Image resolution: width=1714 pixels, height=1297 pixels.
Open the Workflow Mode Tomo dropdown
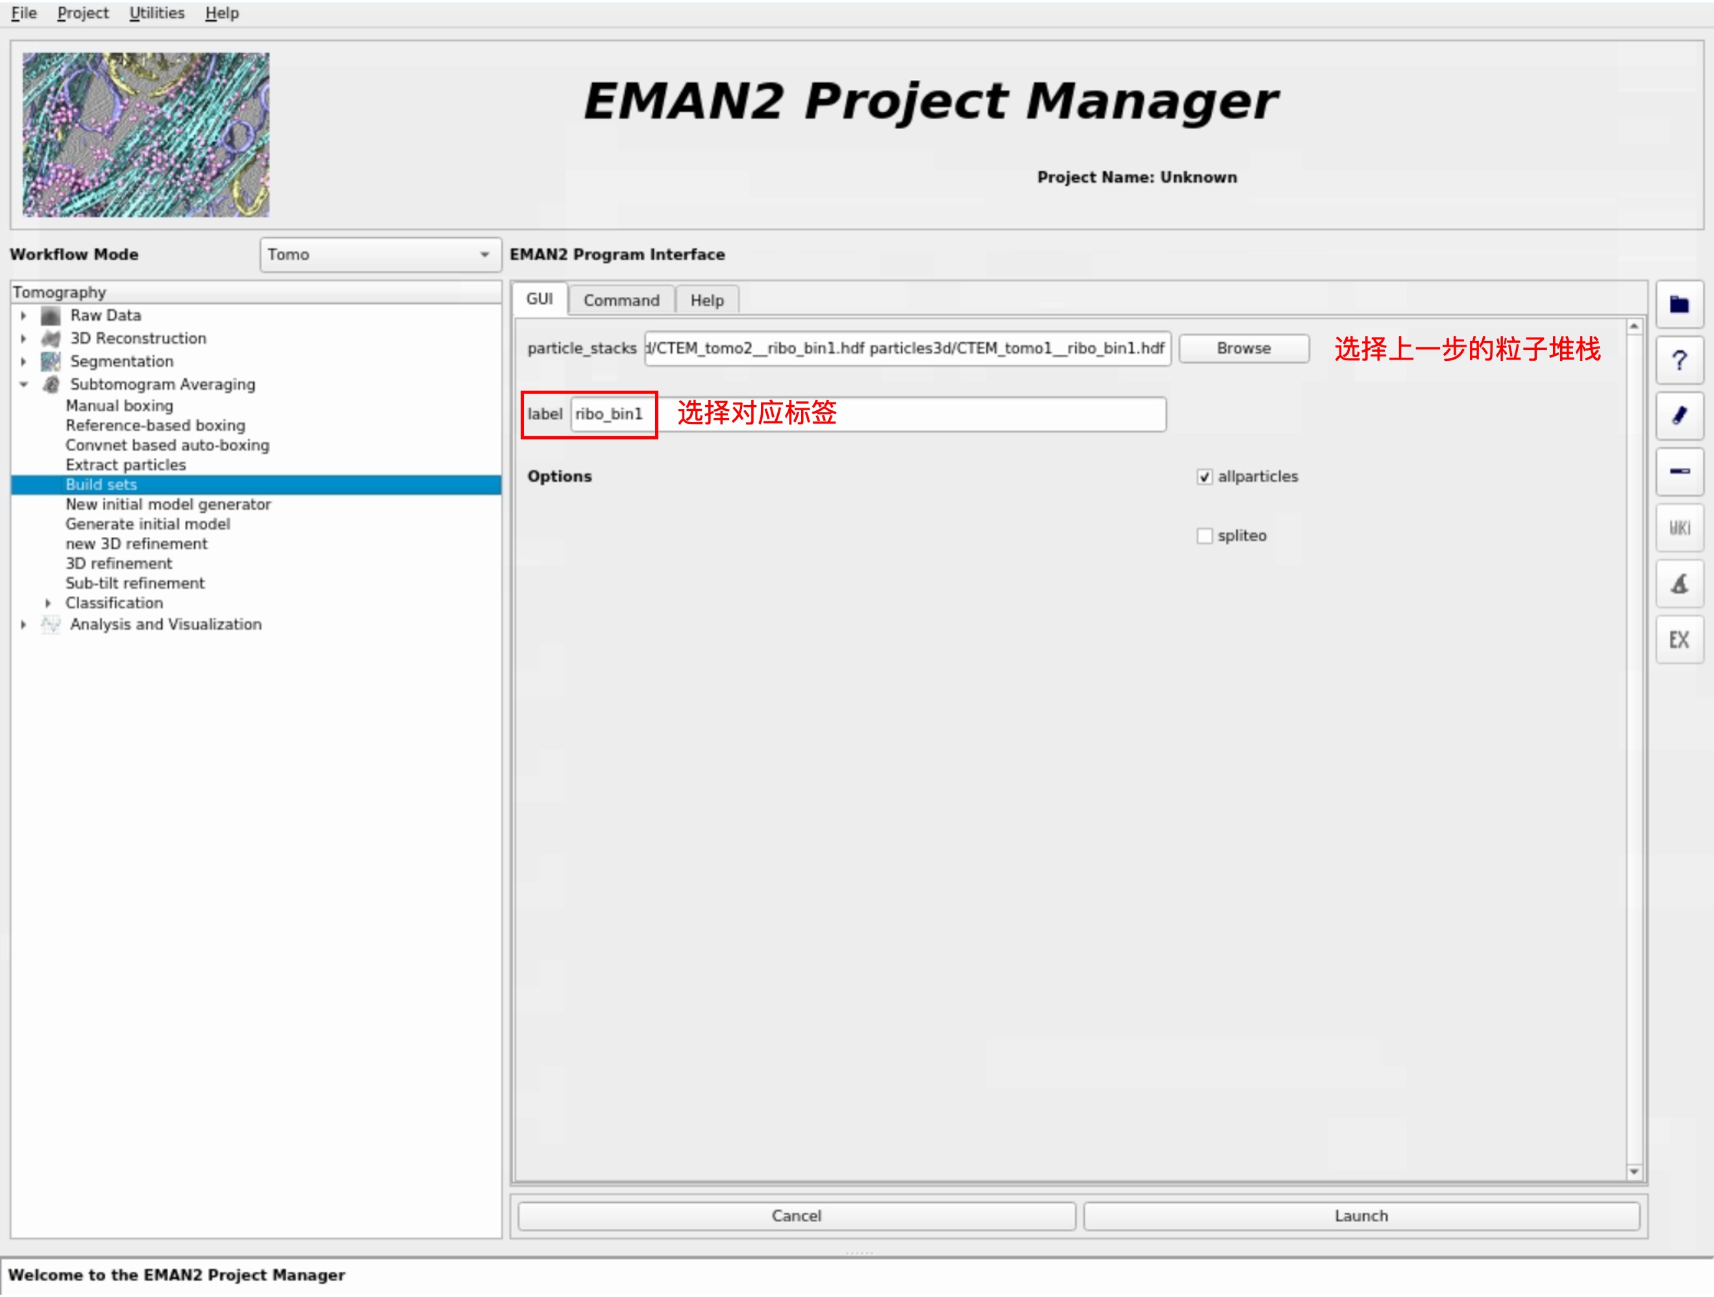pos(380,255)
